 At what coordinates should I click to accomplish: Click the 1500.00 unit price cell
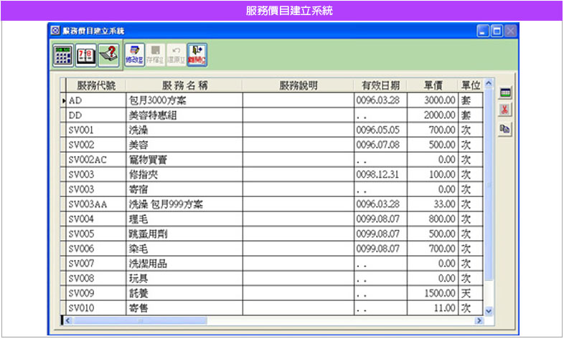pos(432,293)
